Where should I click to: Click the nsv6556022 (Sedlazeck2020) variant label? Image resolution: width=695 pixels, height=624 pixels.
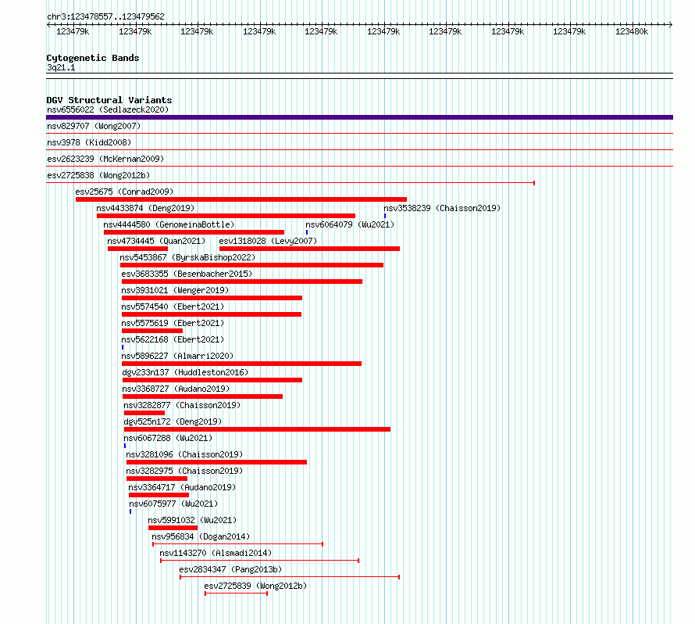click(108, 109)
